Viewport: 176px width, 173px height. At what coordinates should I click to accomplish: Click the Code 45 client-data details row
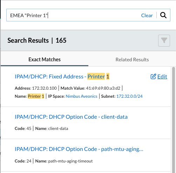pyautogui.click(x=41, y=129)
